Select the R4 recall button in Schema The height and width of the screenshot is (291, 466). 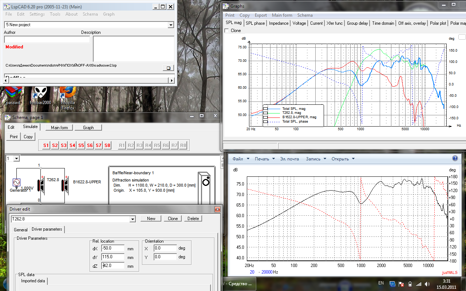tap(148, 145)
